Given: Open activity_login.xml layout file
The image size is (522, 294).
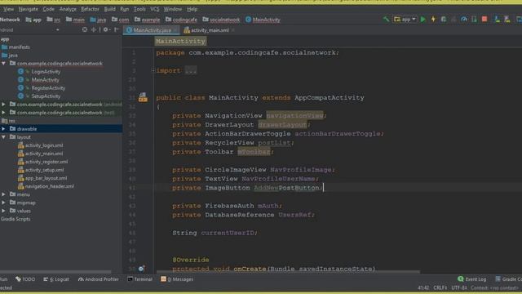Looking at the screenshot, I should coord(44,145).
